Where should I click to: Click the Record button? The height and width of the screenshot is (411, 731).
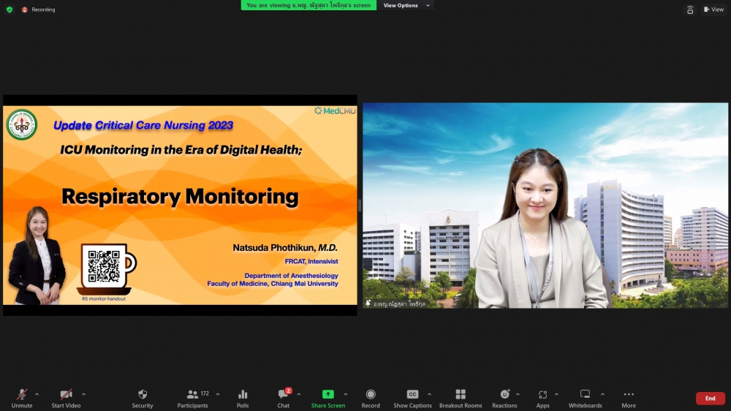tap(371, 395)
